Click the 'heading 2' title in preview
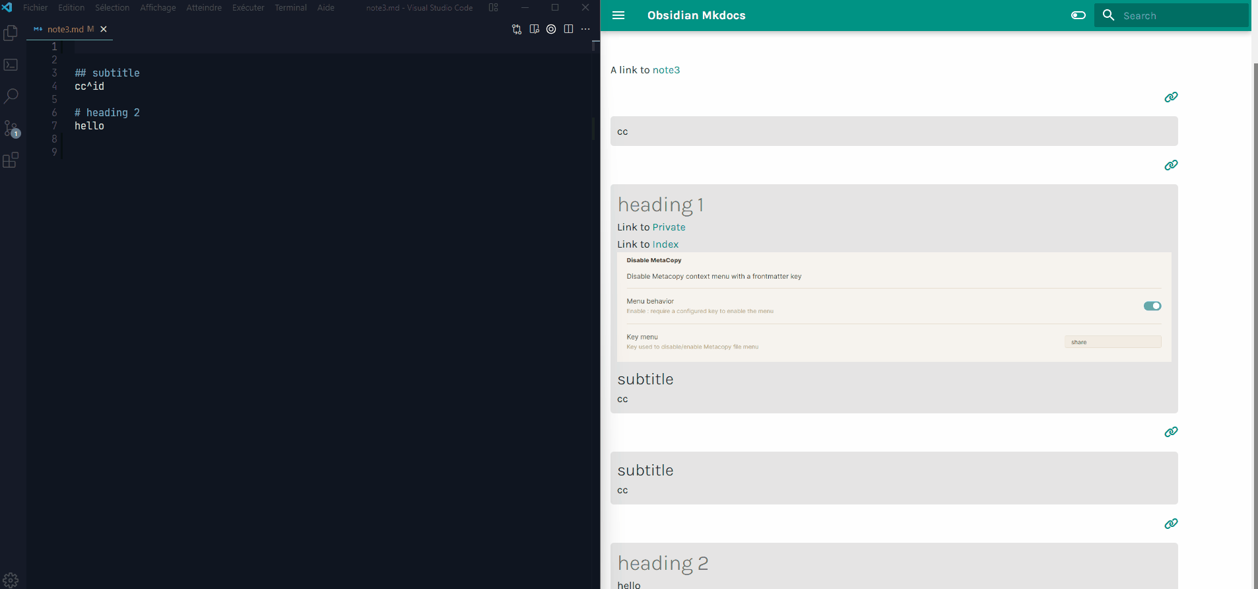 click(x=663, y=563)
